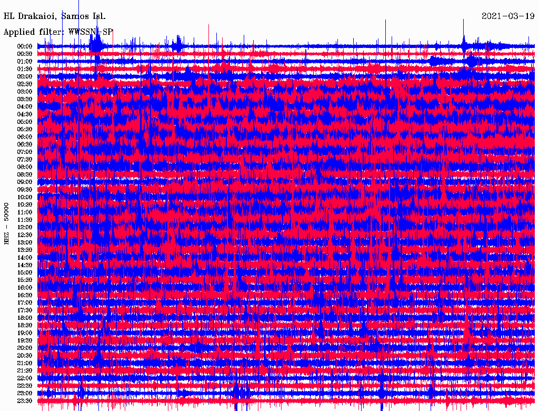Select the 13:00 time label

click(25, 242)
